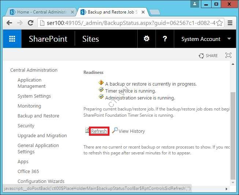Click 'A backup or restore is currently in progress'
The image size is (239, 195).
[151, 84]
